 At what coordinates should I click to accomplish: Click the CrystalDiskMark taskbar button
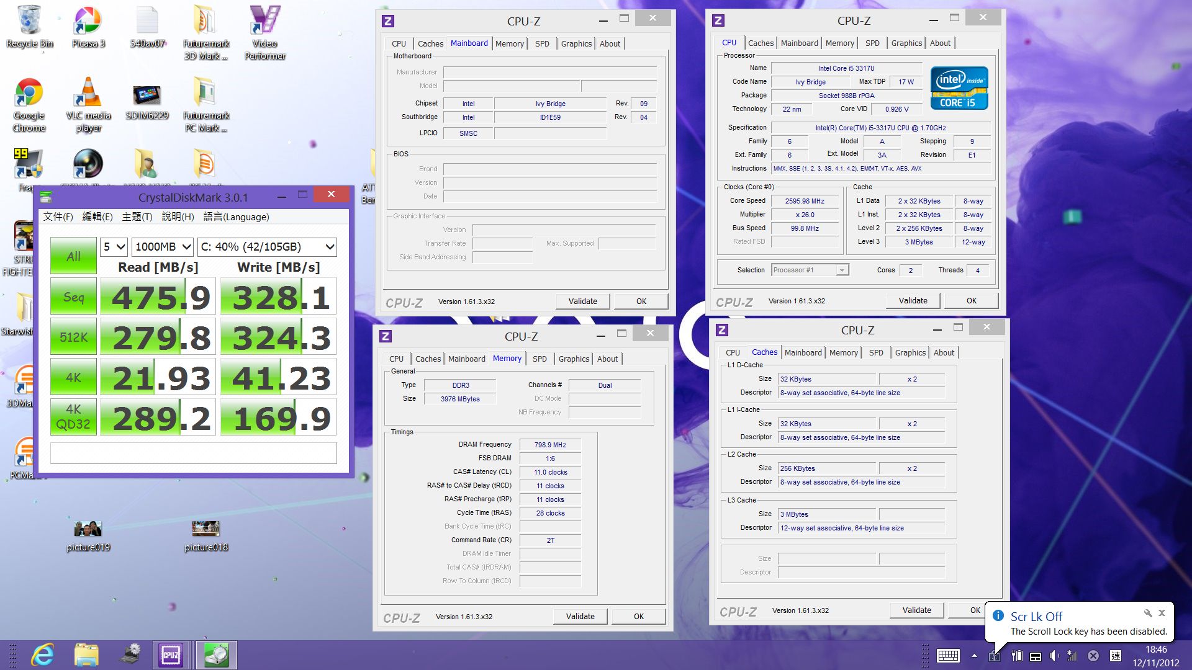(217, 655)
